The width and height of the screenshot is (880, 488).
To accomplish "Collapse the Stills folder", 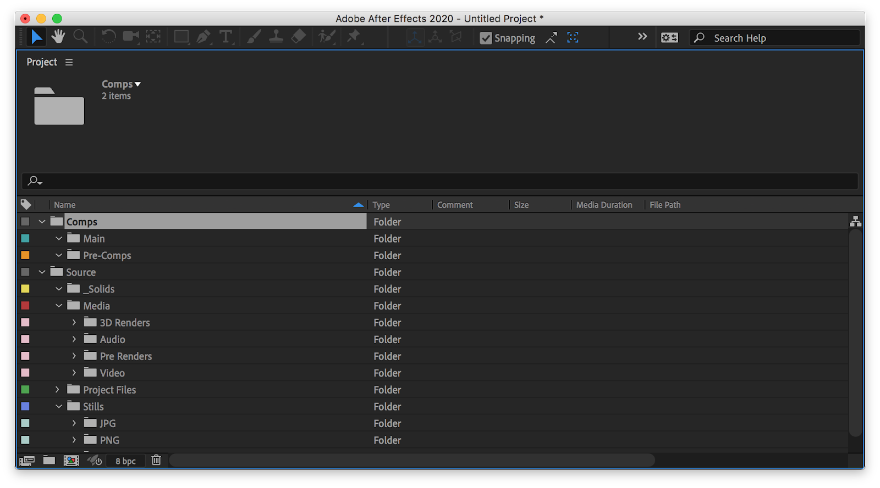I will [59, 406].
